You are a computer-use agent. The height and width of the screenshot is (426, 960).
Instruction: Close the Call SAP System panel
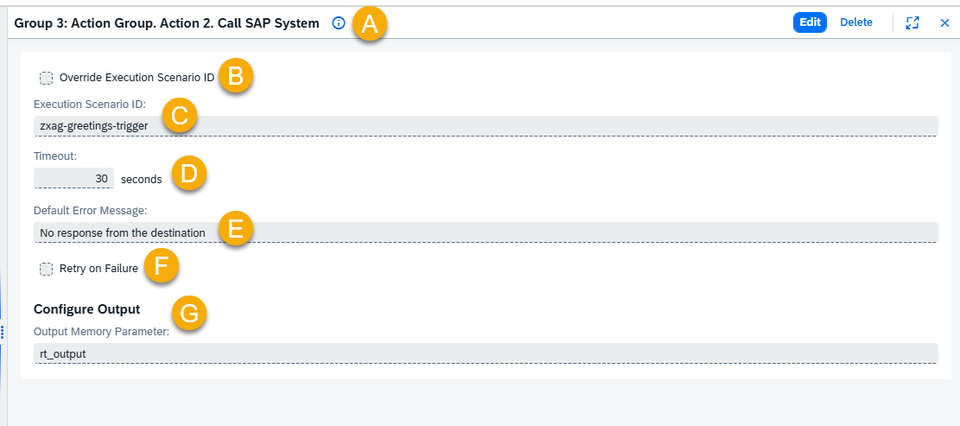click(944, 22)
